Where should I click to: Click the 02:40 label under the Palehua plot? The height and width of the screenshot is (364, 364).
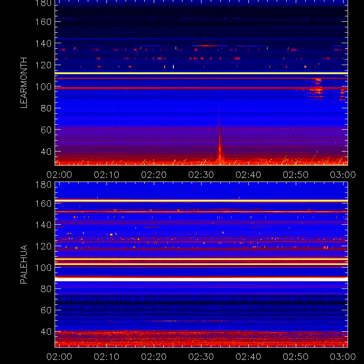coord(248,357)
